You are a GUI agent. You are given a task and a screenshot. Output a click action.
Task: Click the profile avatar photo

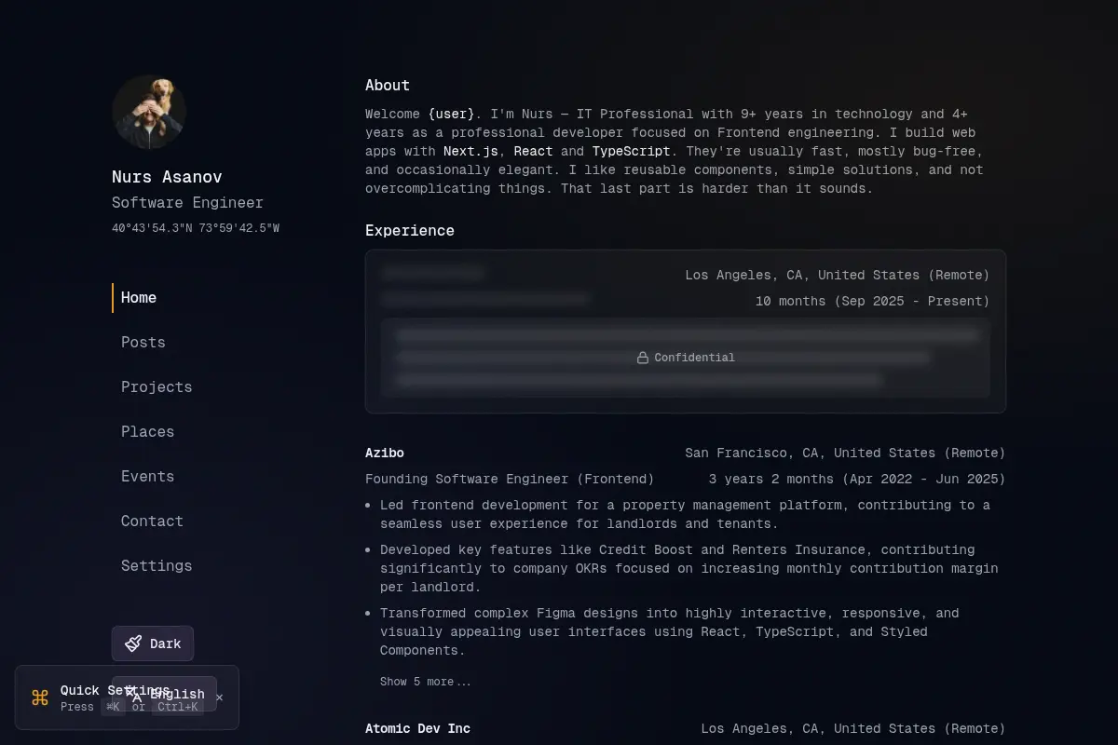pyautogui.click(x=149, y=112)
